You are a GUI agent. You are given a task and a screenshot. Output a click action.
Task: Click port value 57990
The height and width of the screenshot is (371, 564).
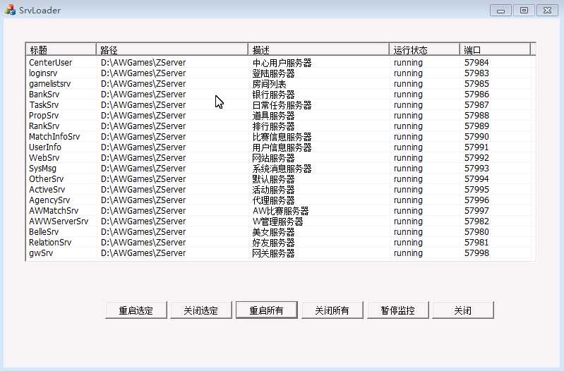(x=476, y=137)
